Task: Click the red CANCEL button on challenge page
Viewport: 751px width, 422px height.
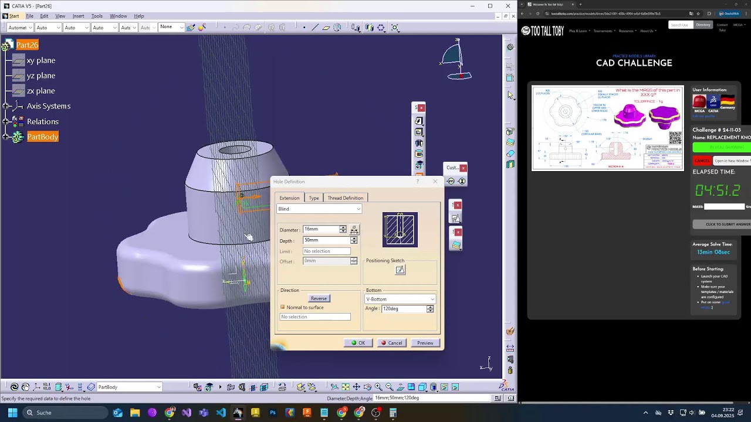Action: 702,161
